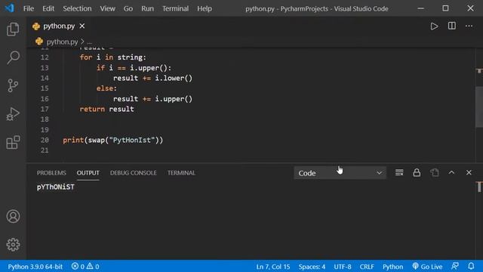483x272 pixels.
Task: Select Python 3.9.0 64-bit interpreter
Action: pos(35,267)
